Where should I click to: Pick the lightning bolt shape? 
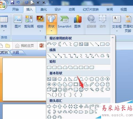pyautogui.click(x=92, y=90)
